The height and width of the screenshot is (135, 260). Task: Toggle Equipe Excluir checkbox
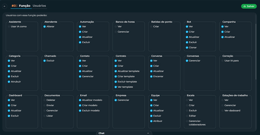[x=151, y=116]
